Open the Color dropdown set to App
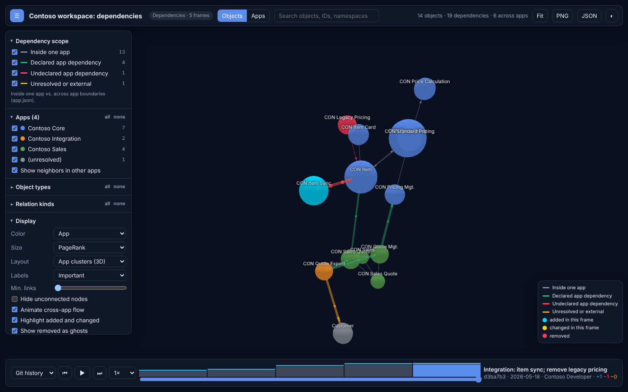This screenshot has height=392, width=628. [x=90, y=233]
